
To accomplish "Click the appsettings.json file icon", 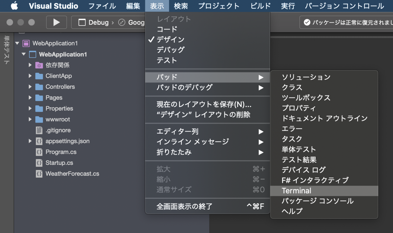I will pyautogui.click(x=39, y=141).
